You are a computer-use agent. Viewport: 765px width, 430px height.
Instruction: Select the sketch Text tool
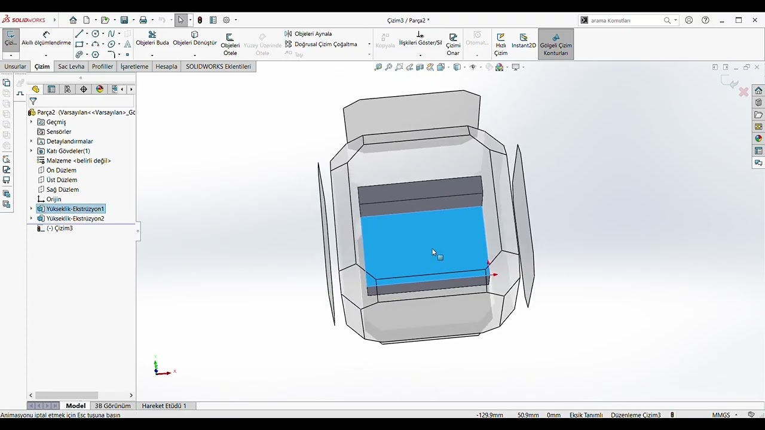pos(127,44)
